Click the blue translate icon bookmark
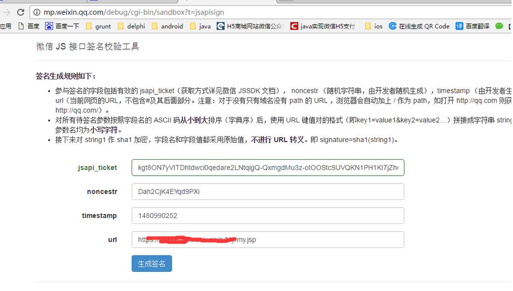513x291 pixels. click(459, 26)
